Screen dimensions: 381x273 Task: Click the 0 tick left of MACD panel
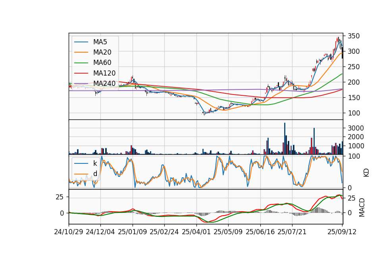[x=62, y=213]
